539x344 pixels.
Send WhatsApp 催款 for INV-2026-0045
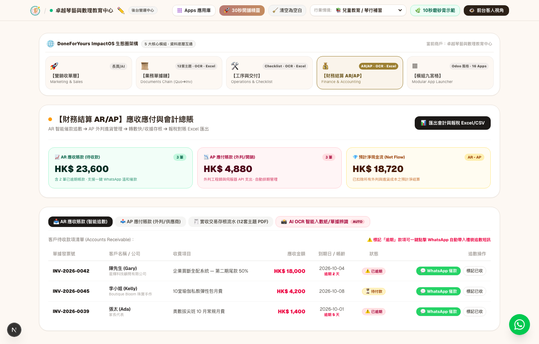coord(438,291)
